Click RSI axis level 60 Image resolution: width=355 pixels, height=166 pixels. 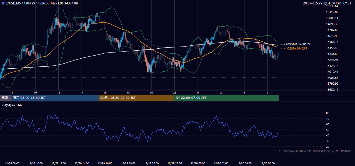[x=327, y=124]
